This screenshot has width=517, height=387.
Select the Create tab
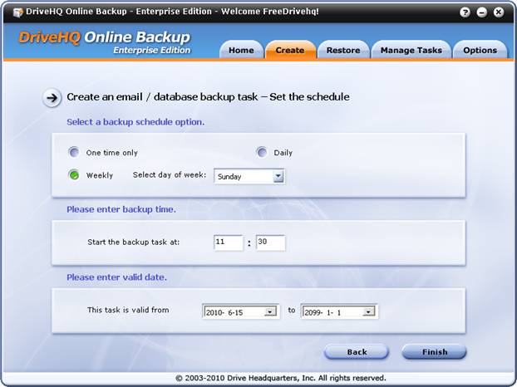290,51
